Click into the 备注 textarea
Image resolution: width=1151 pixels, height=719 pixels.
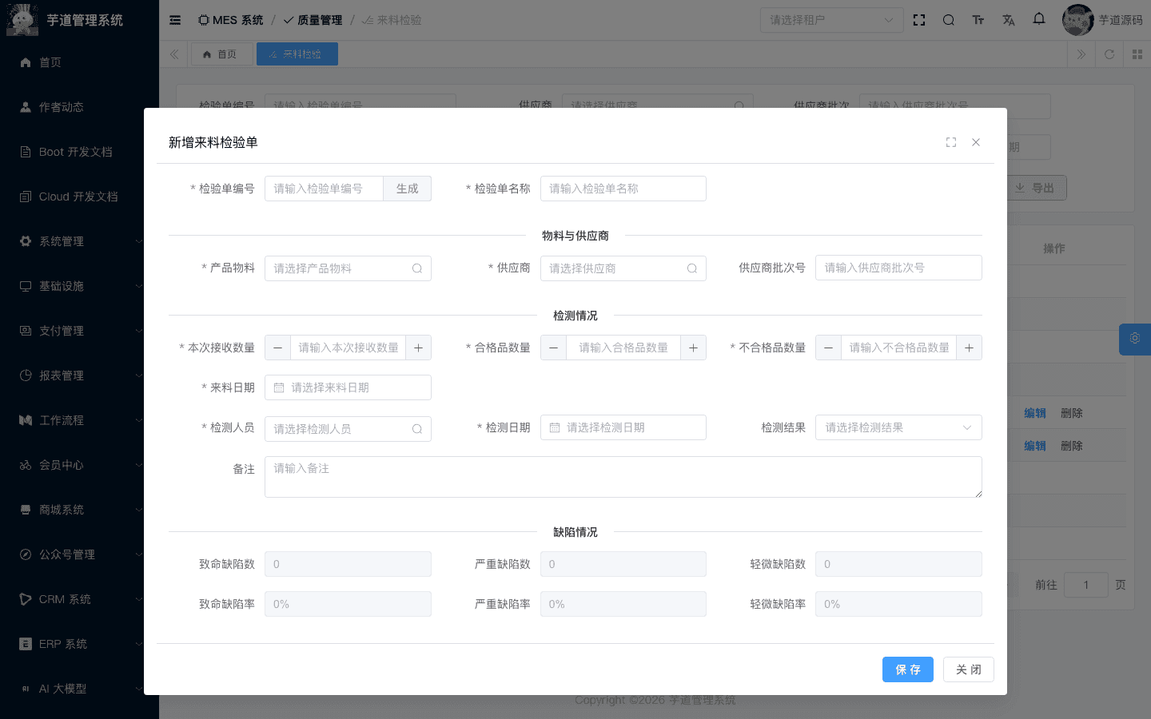[623, 477]
